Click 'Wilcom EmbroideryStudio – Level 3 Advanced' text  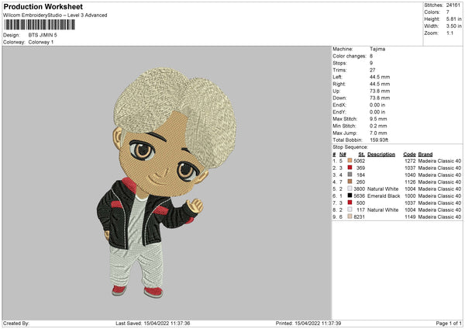tap(55, 16)
